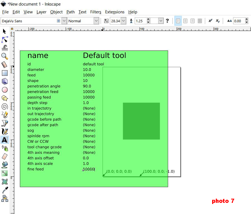
Task: Click the 'fine feed' value 10000
Action: point(89,169)
